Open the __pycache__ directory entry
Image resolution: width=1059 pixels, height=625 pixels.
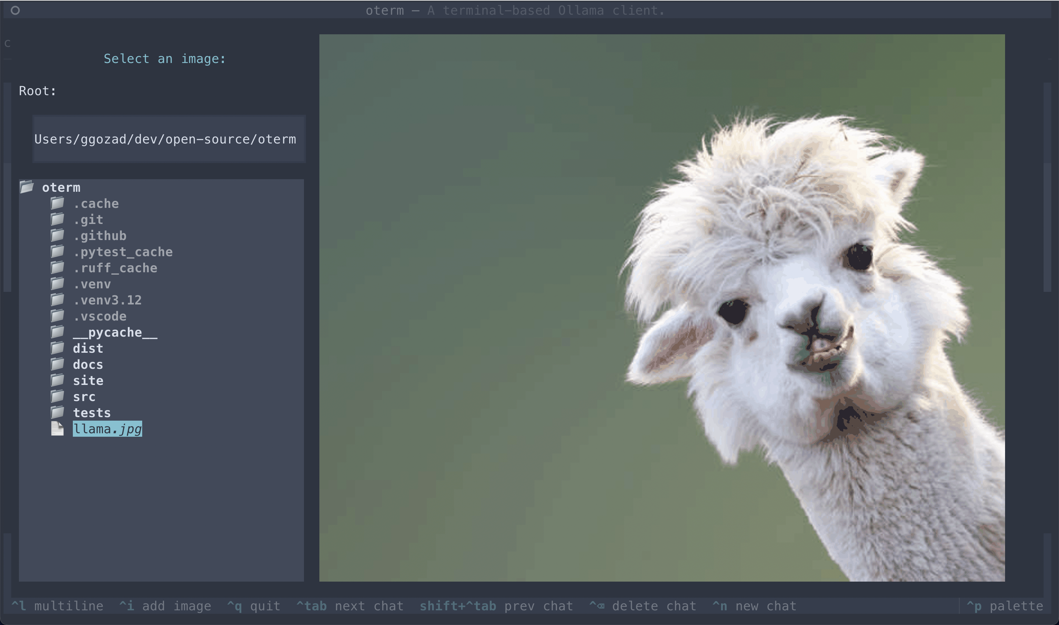(115, 332)
